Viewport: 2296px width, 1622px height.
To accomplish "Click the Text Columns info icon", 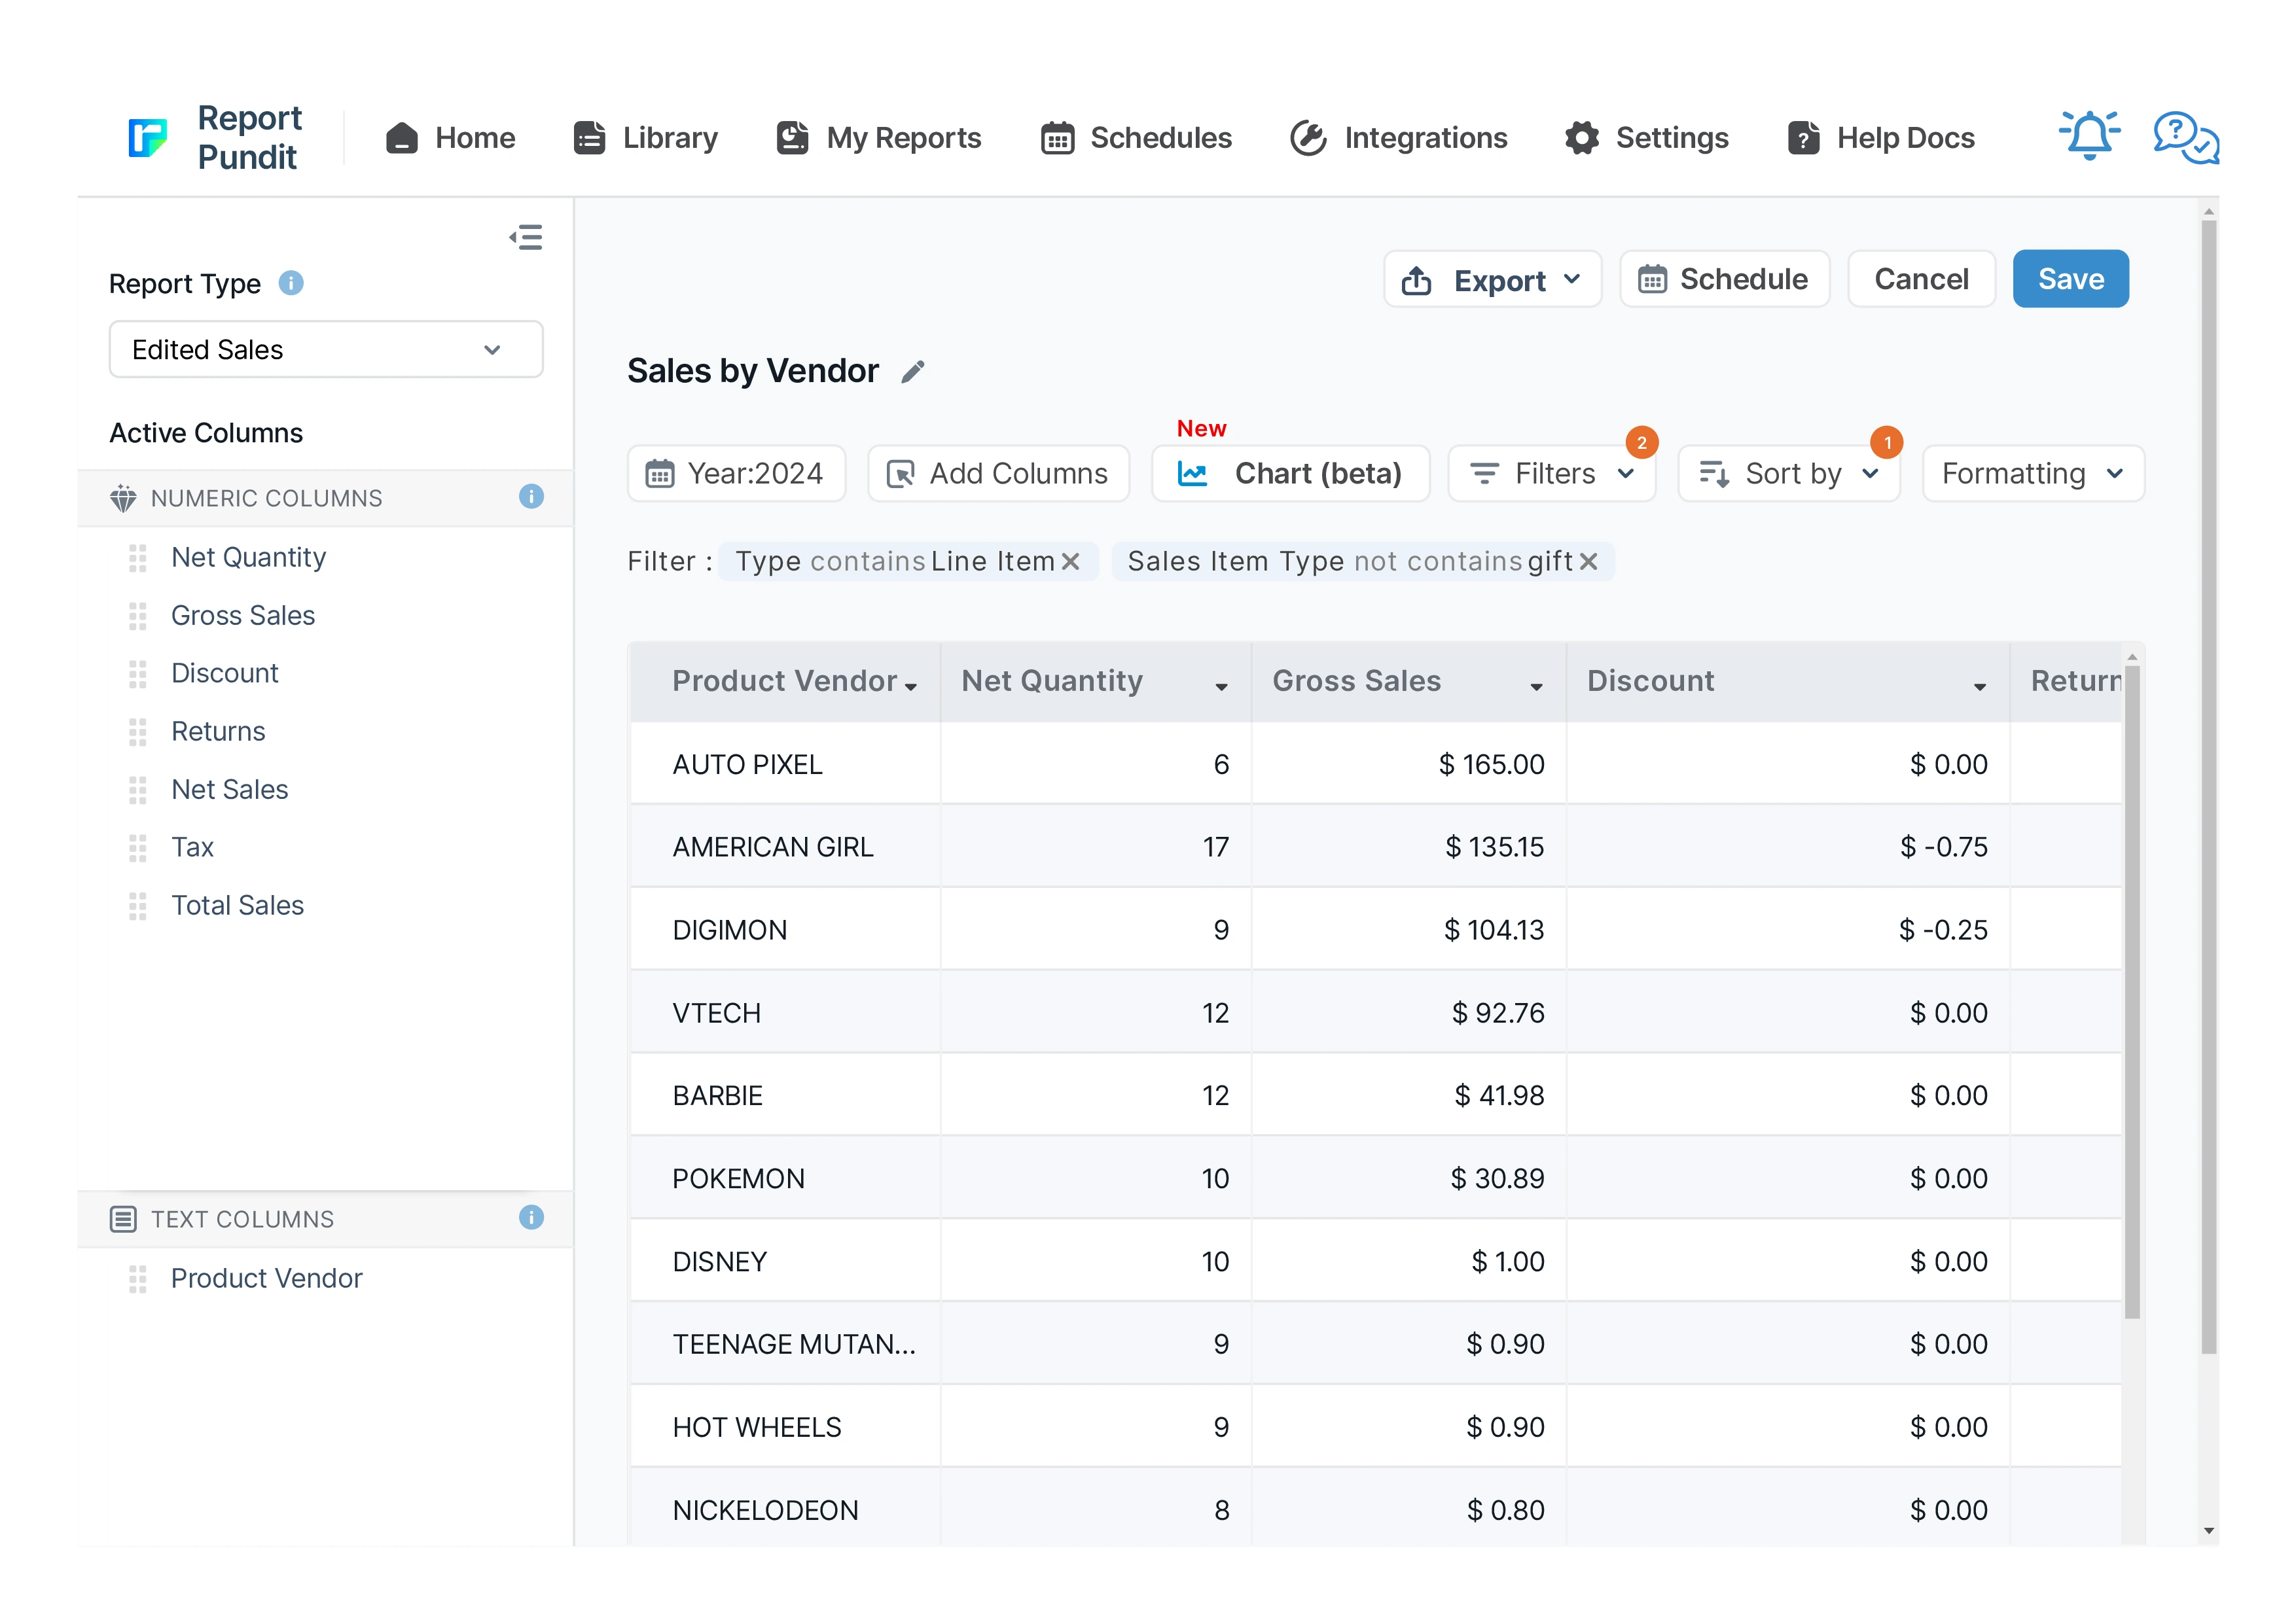I will click(x=531, y=1217).
